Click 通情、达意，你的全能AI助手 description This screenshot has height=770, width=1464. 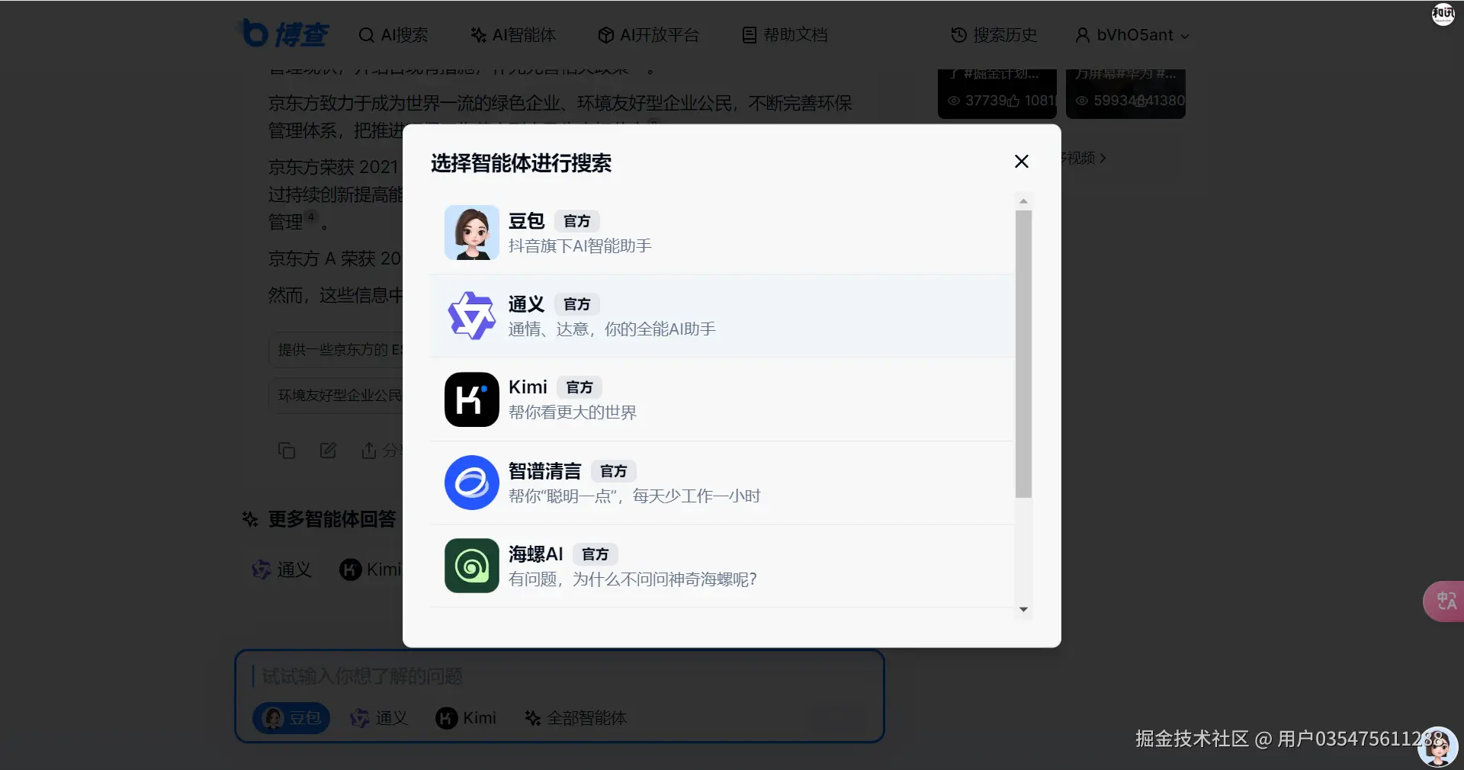point(612,329)
